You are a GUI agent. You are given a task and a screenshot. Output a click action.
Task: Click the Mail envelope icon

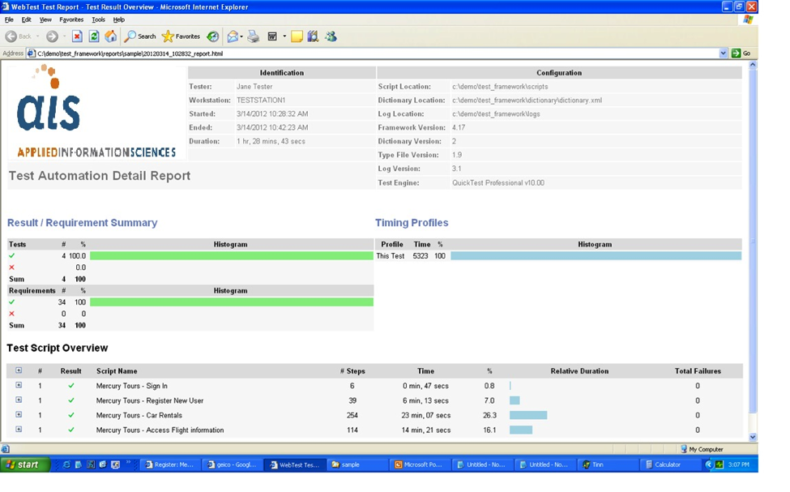[x=233, y=36]
